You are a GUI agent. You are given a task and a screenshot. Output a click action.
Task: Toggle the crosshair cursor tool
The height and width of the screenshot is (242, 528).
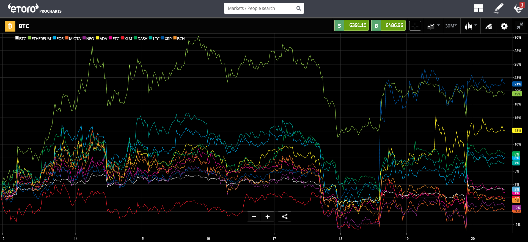pyautogui.click(x=415, y=26)
